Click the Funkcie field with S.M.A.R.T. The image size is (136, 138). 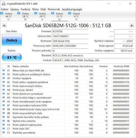[93, 60]
